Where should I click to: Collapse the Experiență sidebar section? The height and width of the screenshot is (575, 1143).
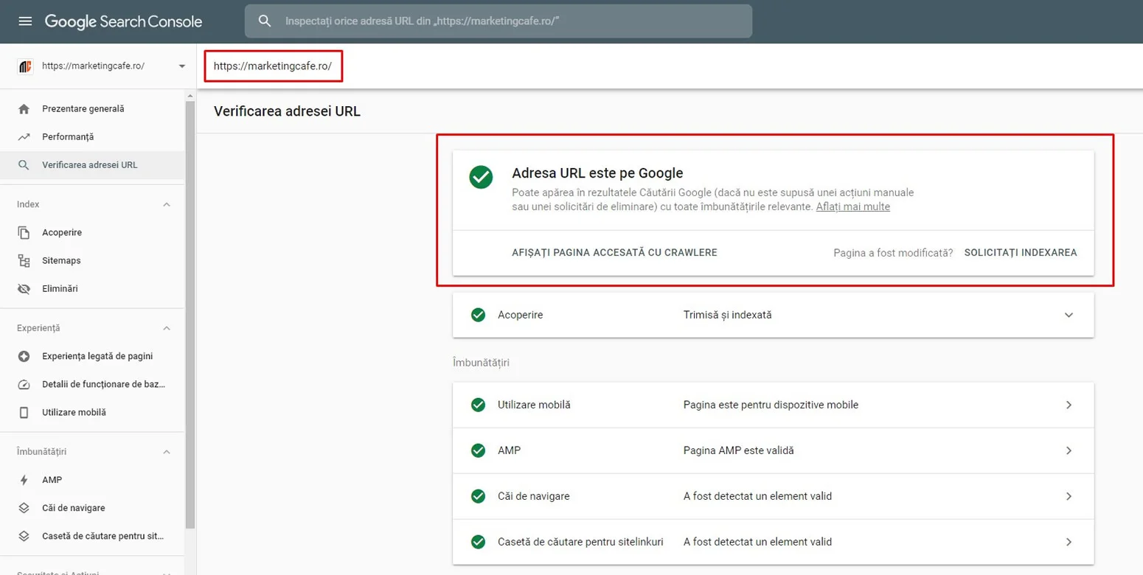[167, 328]
